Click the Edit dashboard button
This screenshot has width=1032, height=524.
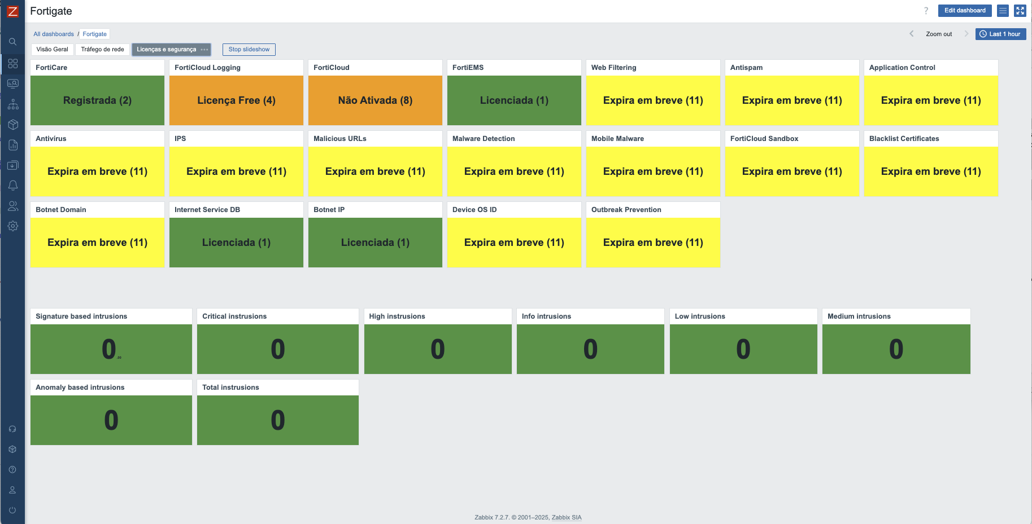[x=964, y=11]
